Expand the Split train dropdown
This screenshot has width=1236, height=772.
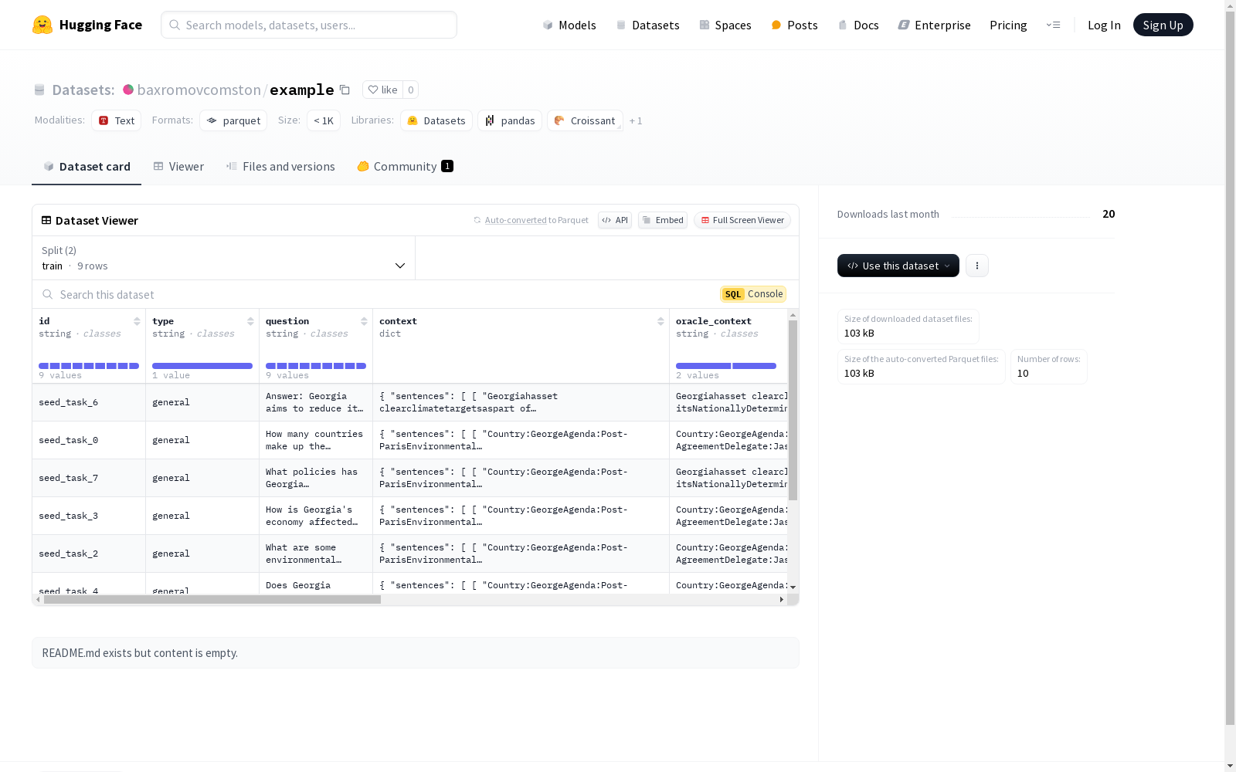224,258
